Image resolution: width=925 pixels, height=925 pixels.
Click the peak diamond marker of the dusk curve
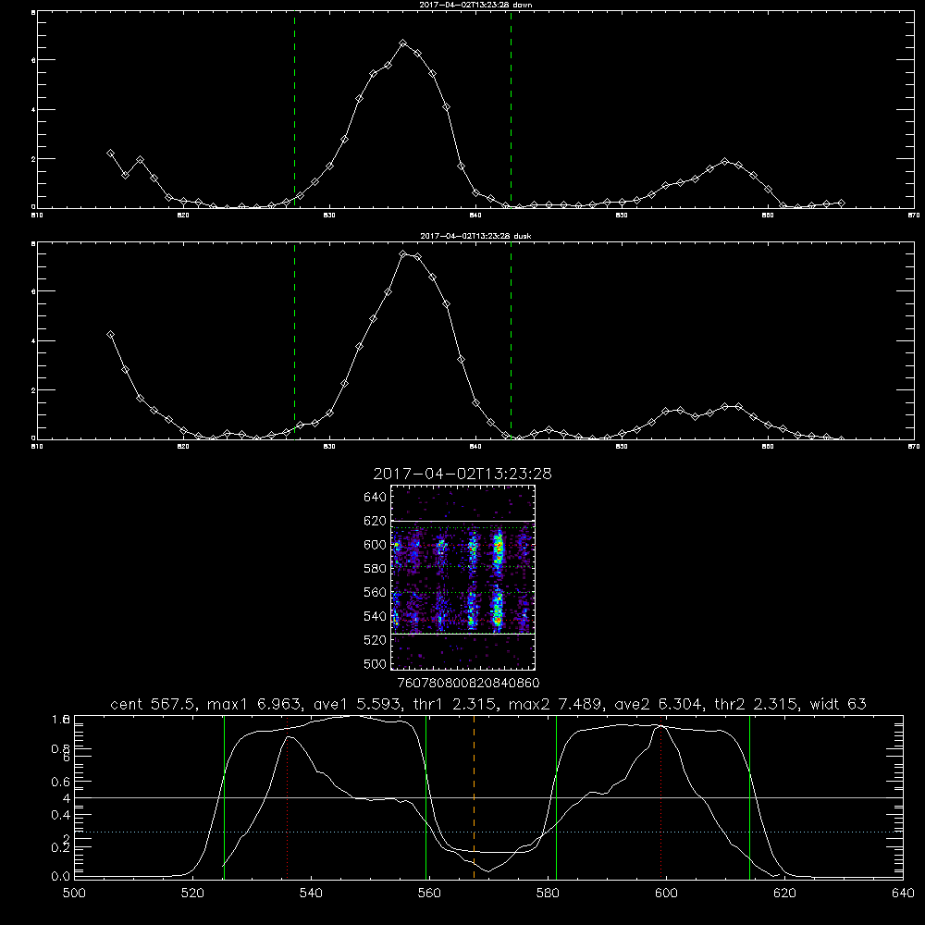click(x=403, y=253)
